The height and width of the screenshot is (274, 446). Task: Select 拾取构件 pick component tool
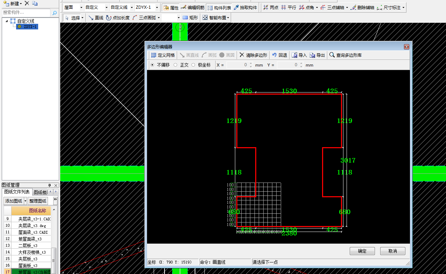pyautogui.click(x=245, y=7)
